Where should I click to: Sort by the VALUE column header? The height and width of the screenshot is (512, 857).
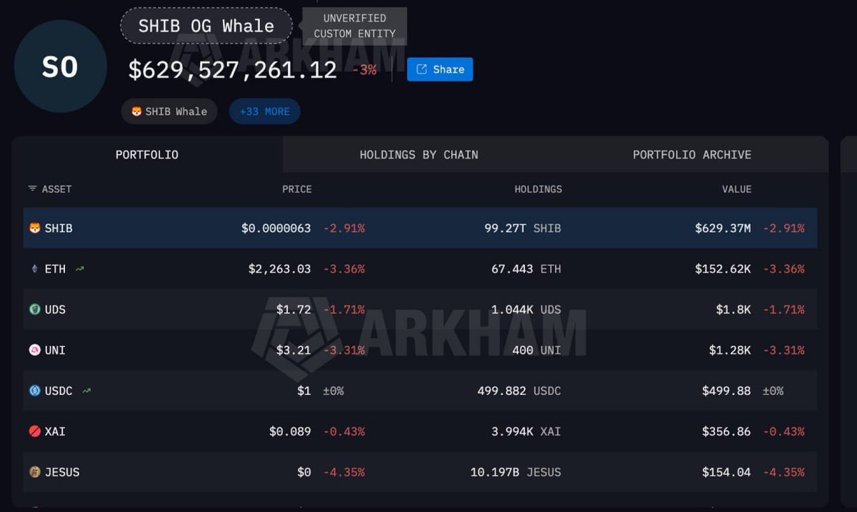click(737, 189)
